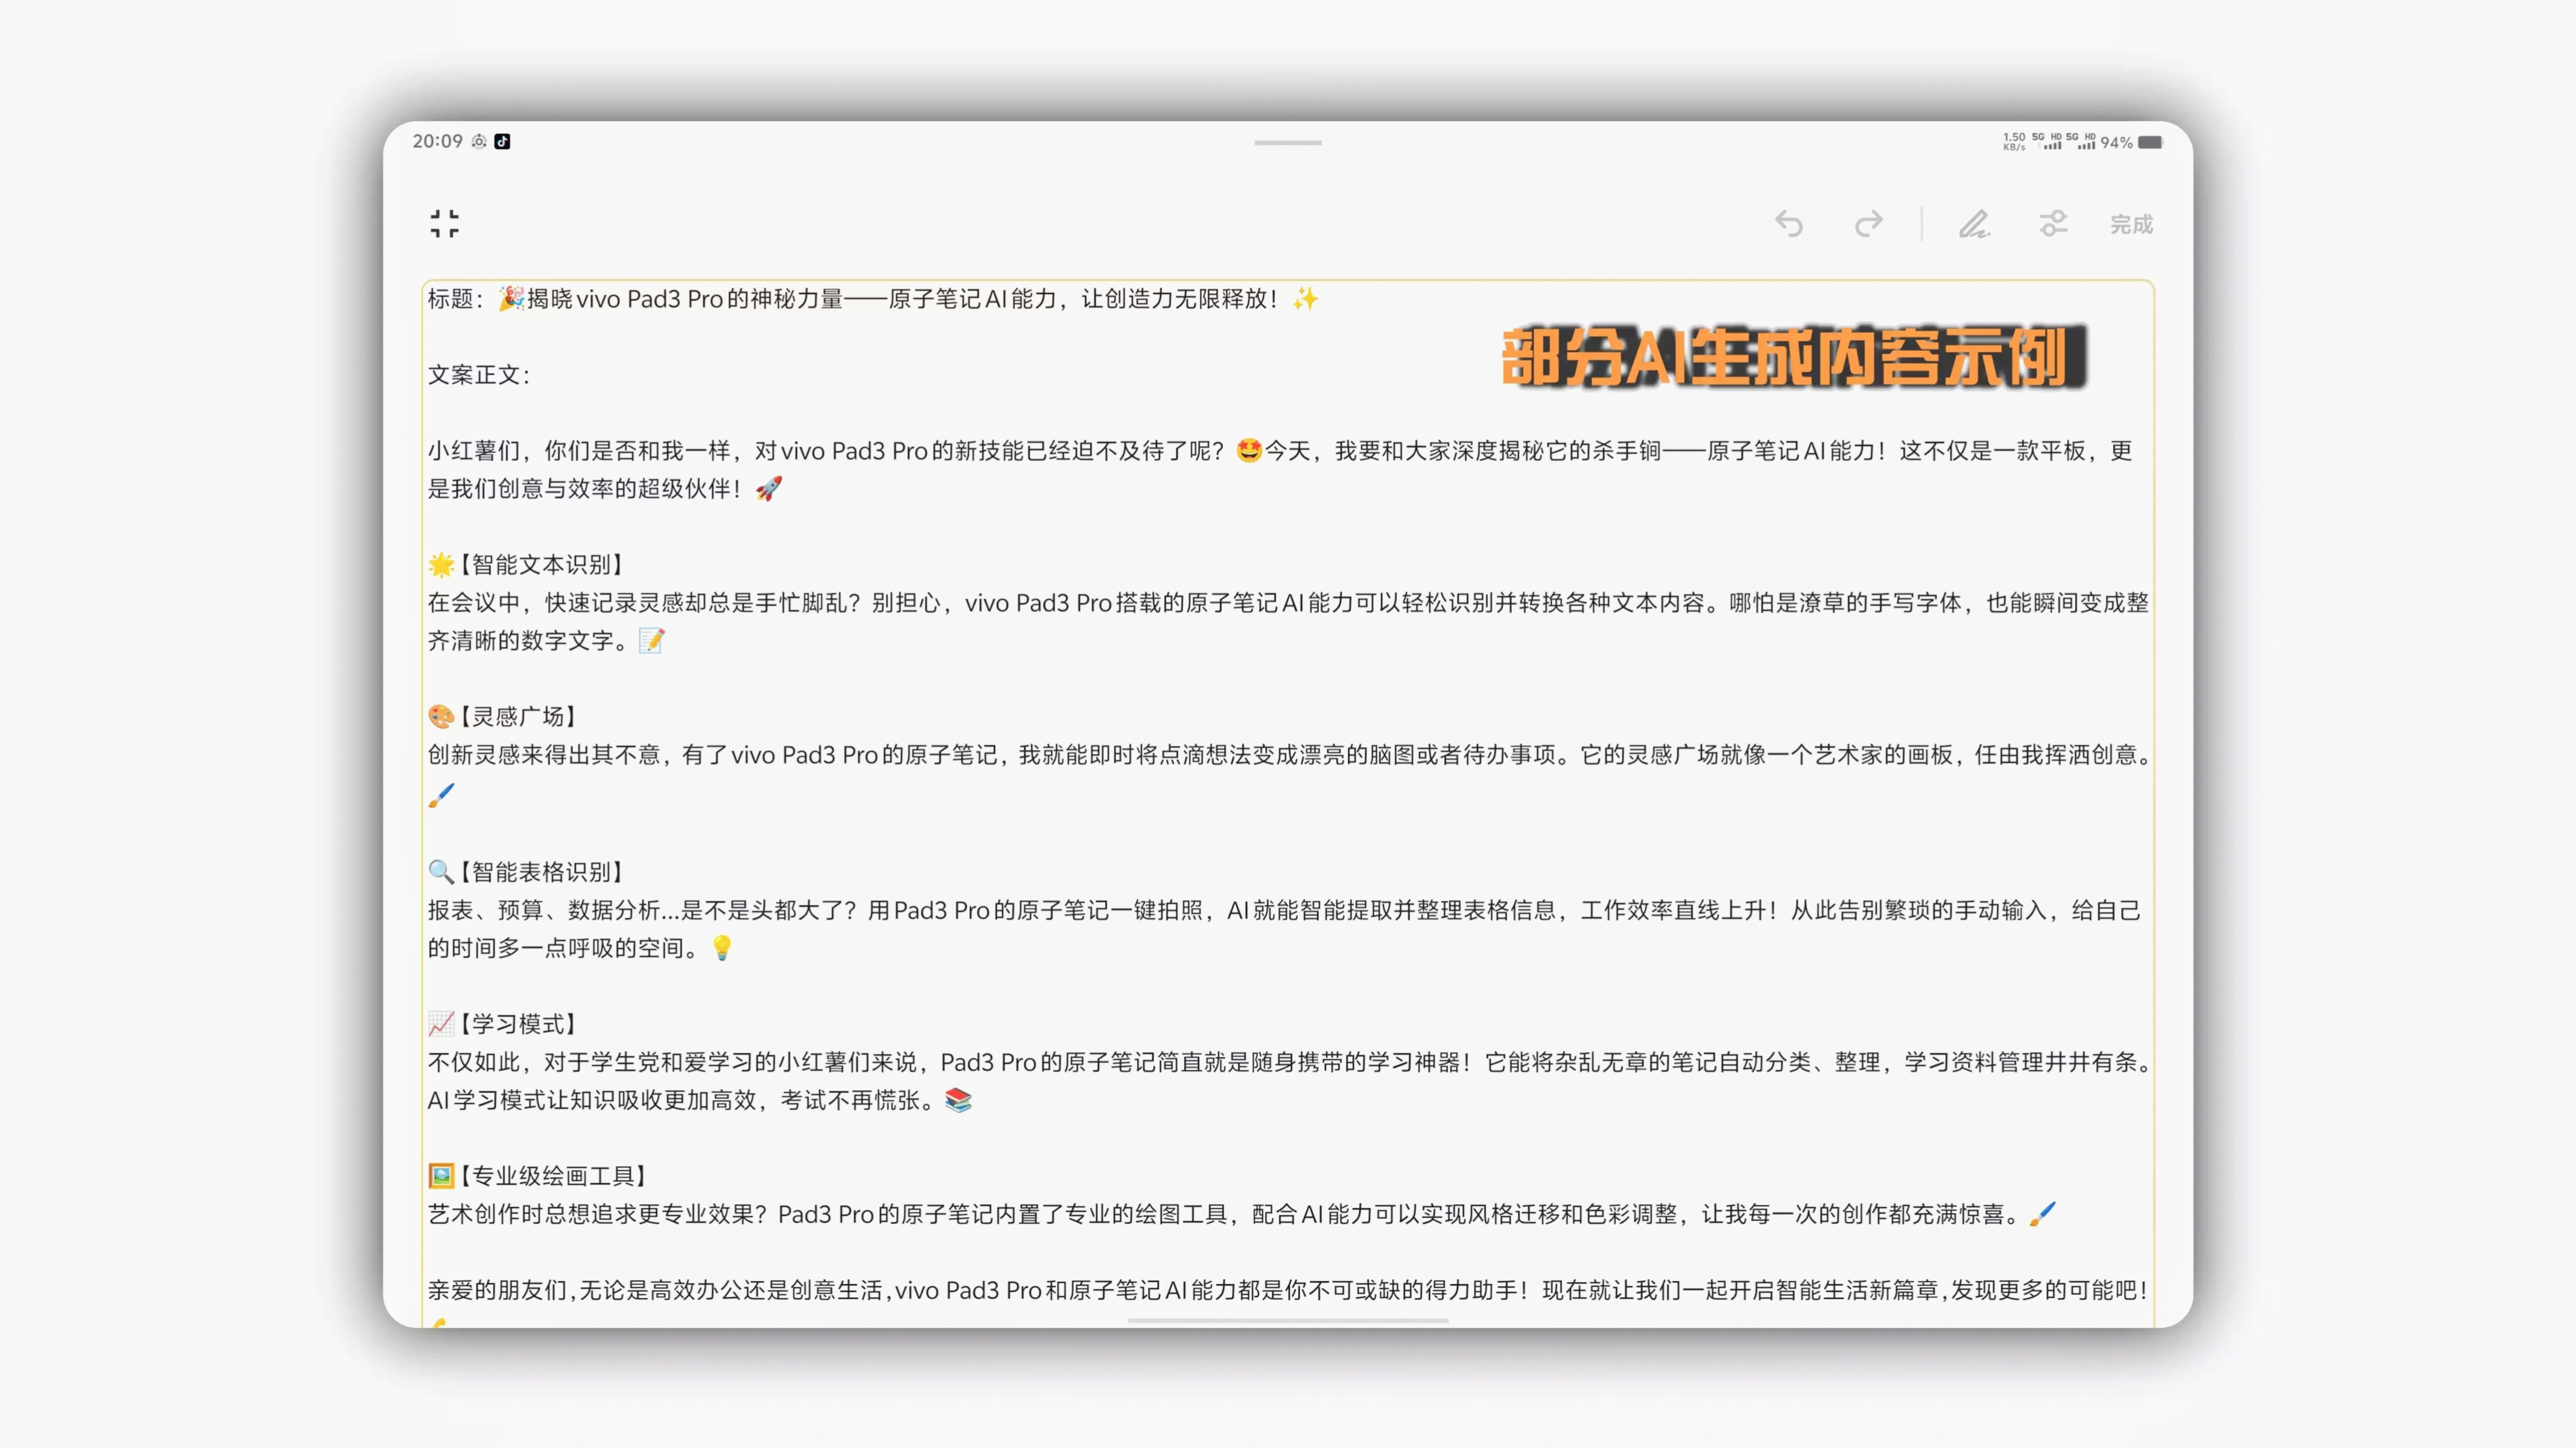Tap the battery indicator showing 94%

pyautogui.click(x=2131, y=142)
